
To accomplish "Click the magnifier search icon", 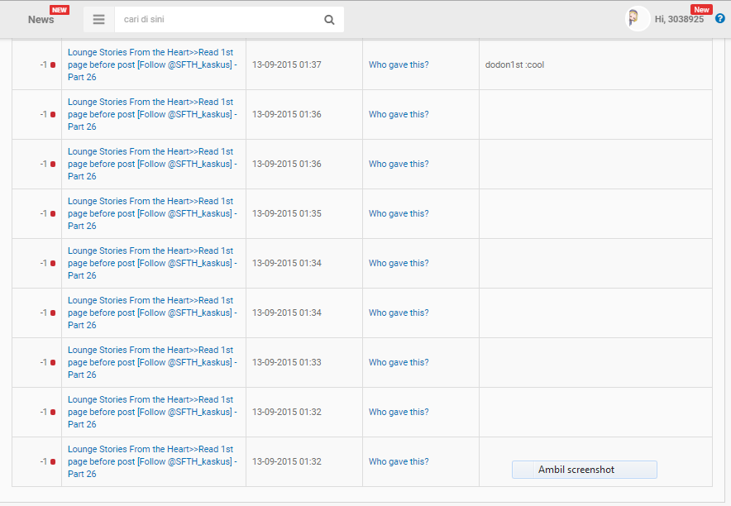I will (x=329, y=20).
